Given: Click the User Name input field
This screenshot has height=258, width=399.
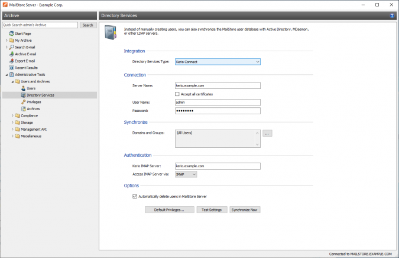Looking at the screenshot, I should pos(218,102).
